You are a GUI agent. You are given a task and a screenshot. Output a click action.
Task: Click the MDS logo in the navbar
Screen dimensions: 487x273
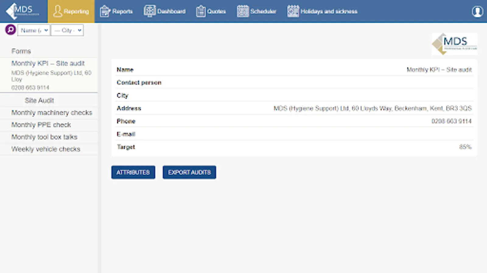point(23,11)
